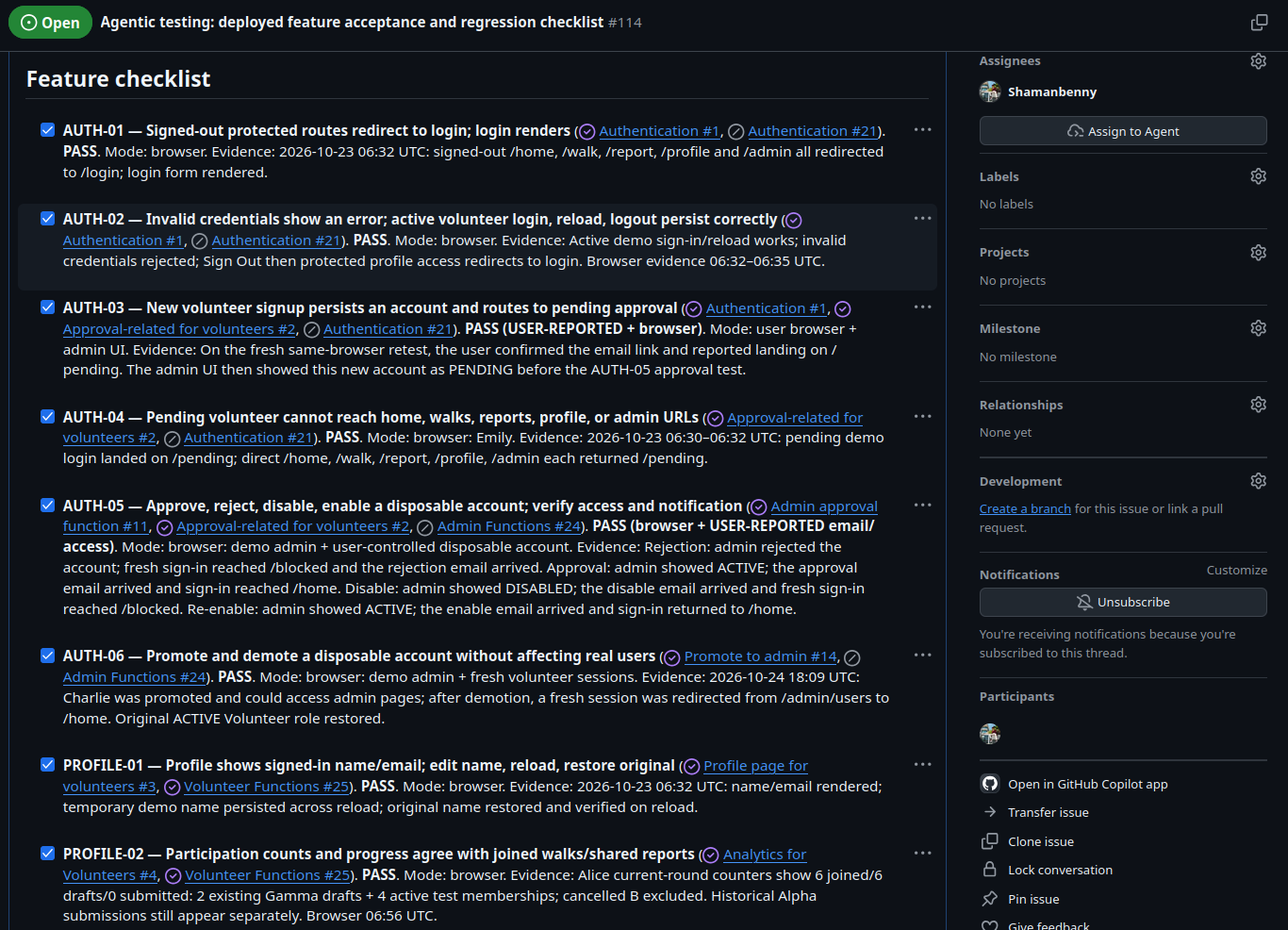Unsubscribe from this issue's notifications

[x=1123, y=602]
